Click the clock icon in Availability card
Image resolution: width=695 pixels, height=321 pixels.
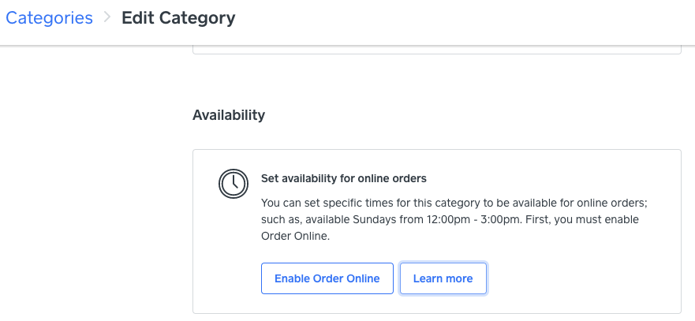pos(232,183)
